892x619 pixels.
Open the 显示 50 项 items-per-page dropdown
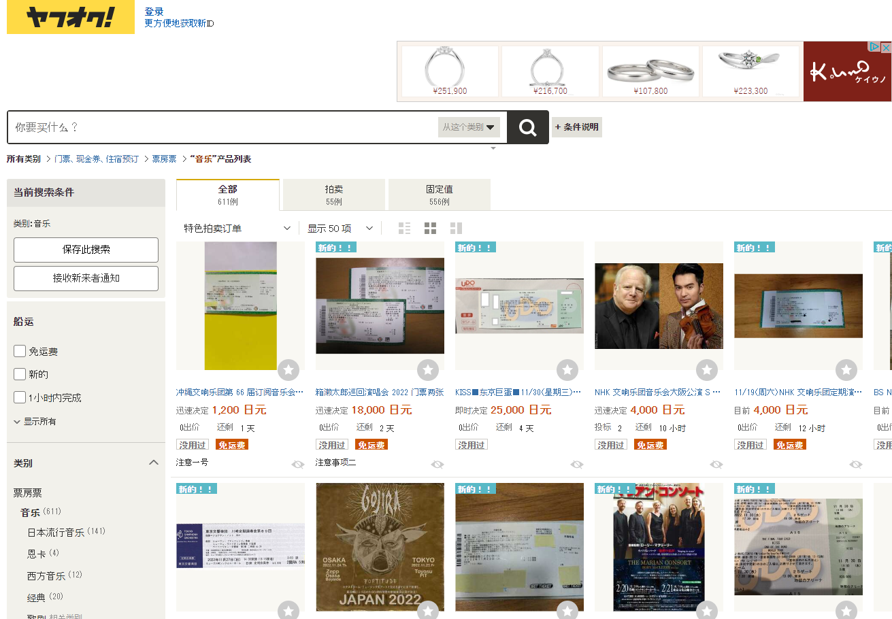click(340, 228)
